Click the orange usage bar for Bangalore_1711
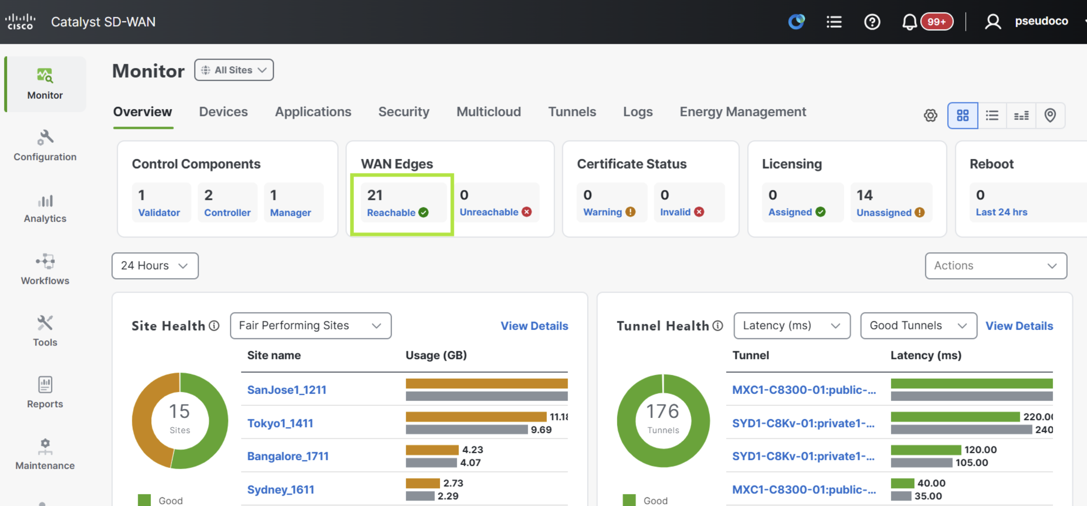Viewport: 1087px width, 506px height. (x=432, y=450)
